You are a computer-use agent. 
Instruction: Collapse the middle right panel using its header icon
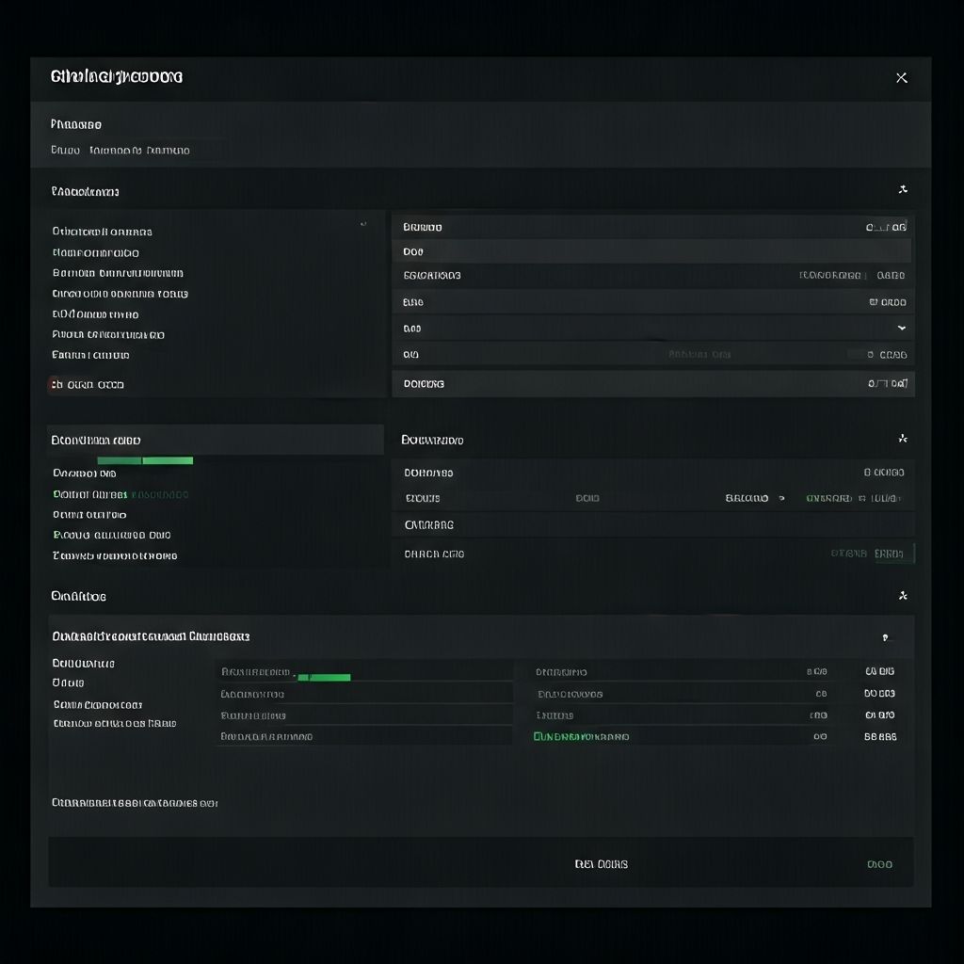pyautogui.click(x=902, y=439)
